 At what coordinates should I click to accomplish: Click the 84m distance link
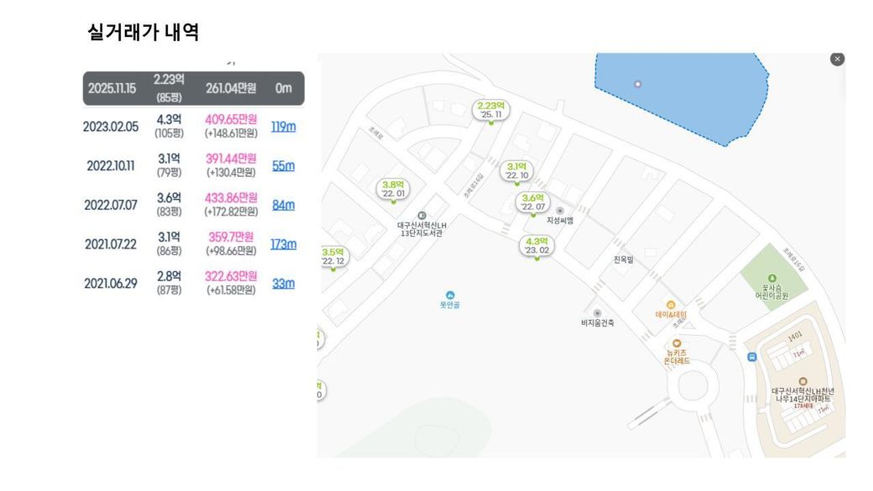click(283, 205)
